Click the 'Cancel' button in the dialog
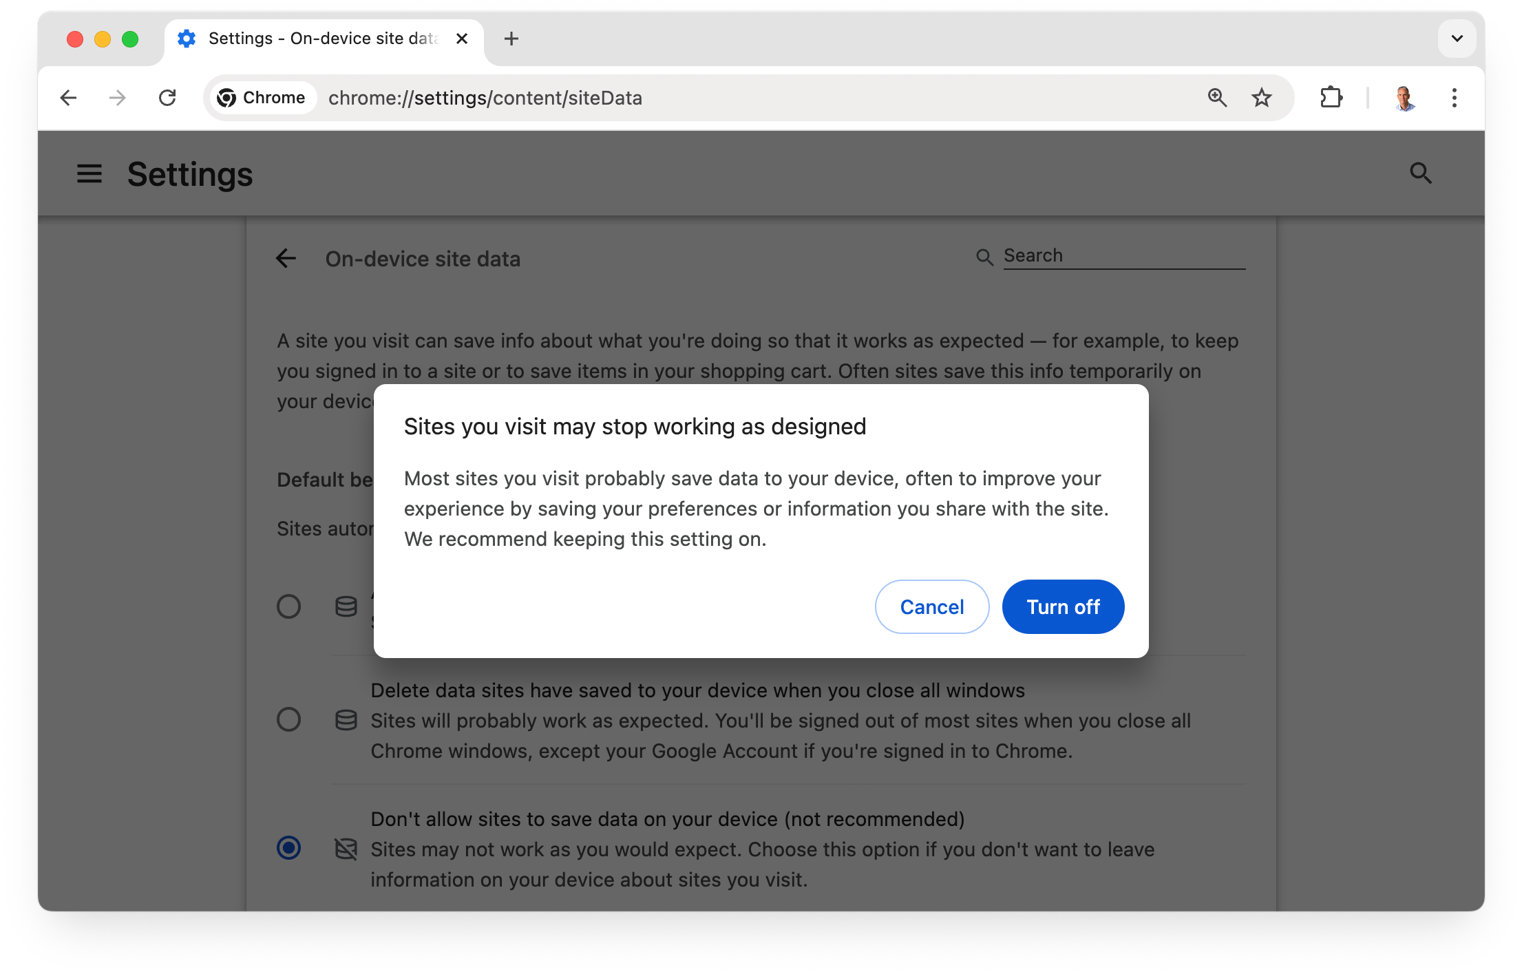Viewport: 1522px width, 974px height. point(931,606)
